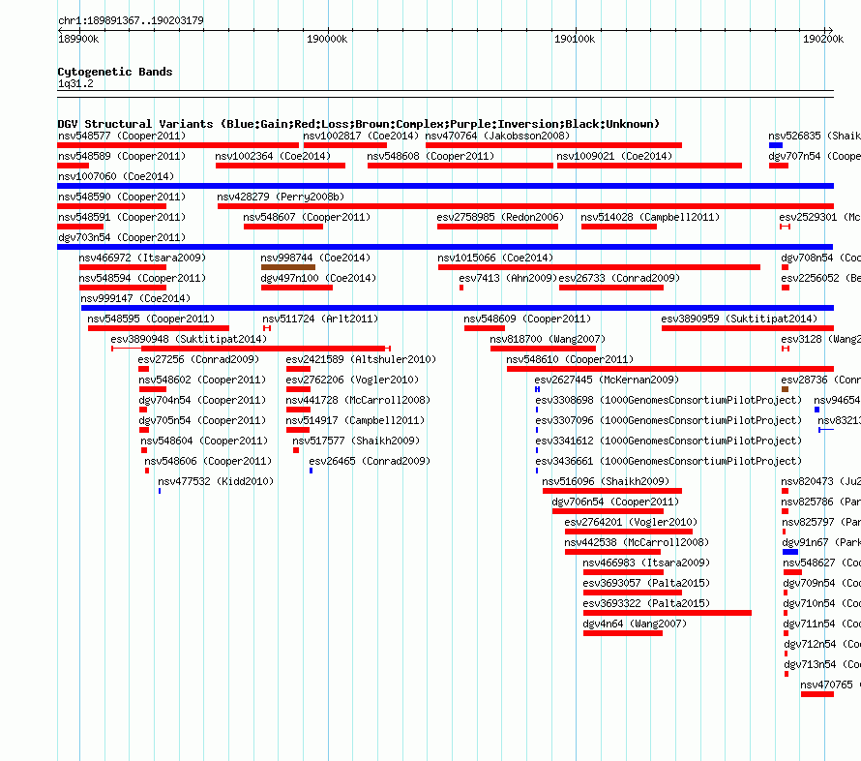Select dgv497n100 (Coe2014) label

tap(318, 278)
